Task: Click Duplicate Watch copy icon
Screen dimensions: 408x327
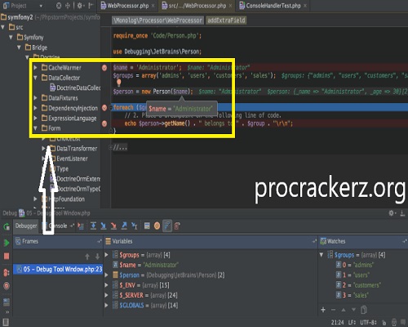Action: click(364, 310)
